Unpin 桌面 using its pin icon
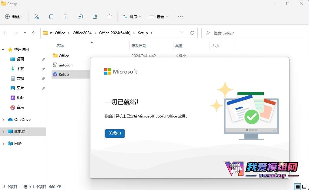 [44, 59]
